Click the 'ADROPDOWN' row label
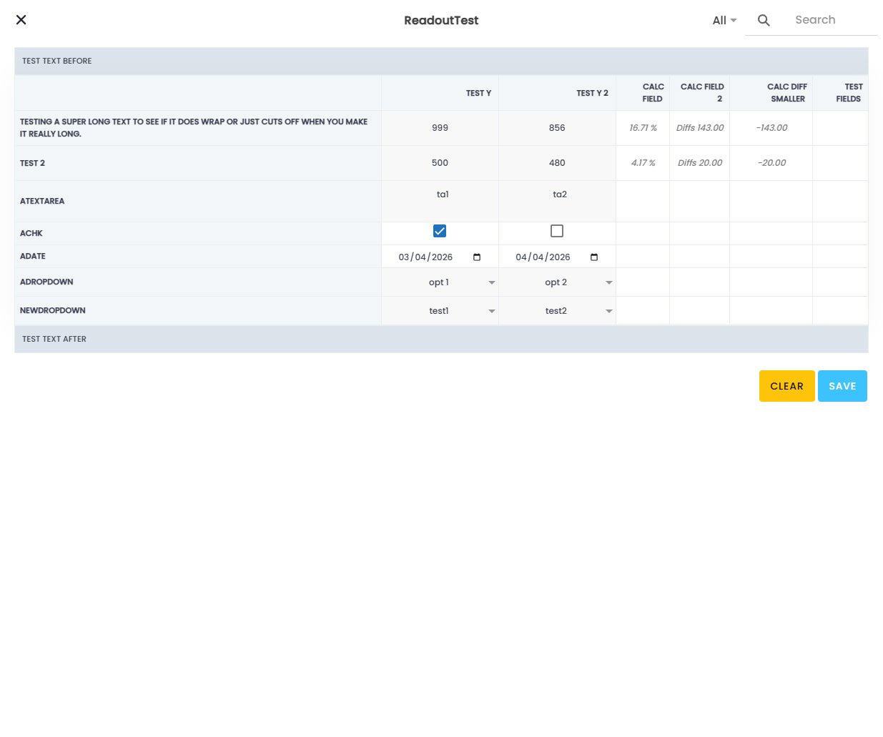Image resolution: width=883 pixels, height=737 pixels. 46,282
